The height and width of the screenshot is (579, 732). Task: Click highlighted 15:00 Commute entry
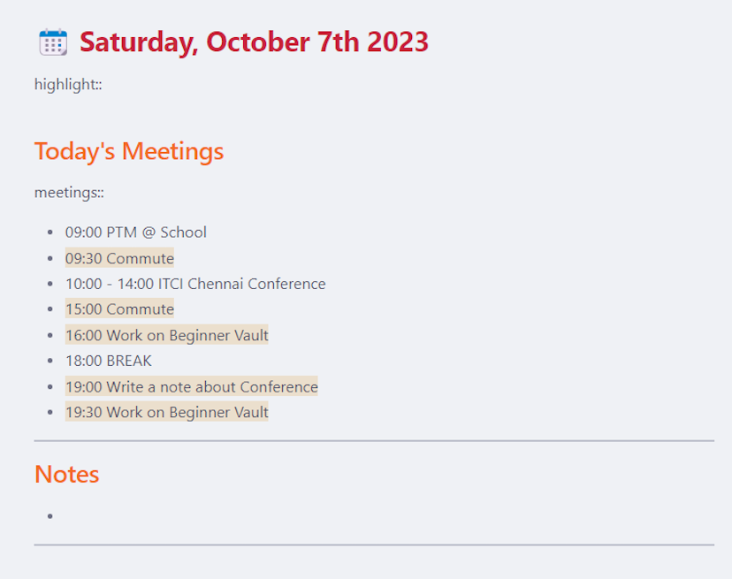click(x=119, y=309)
